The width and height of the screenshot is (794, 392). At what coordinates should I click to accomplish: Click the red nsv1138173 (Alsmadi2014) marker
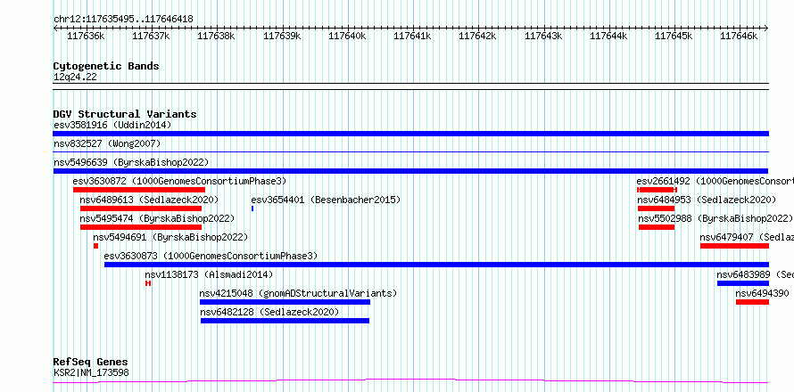click(148, 283)
